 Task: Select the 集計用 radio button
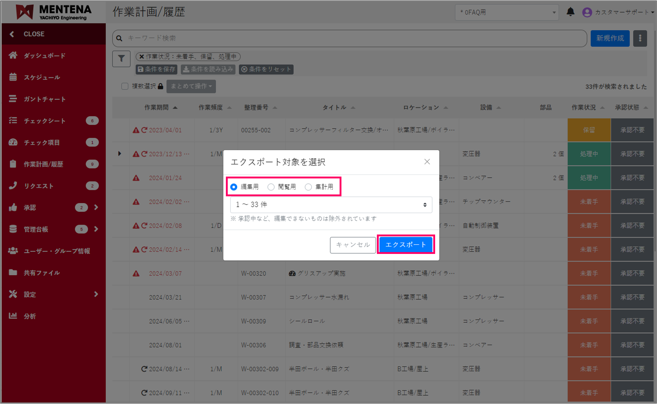point(308,187)
